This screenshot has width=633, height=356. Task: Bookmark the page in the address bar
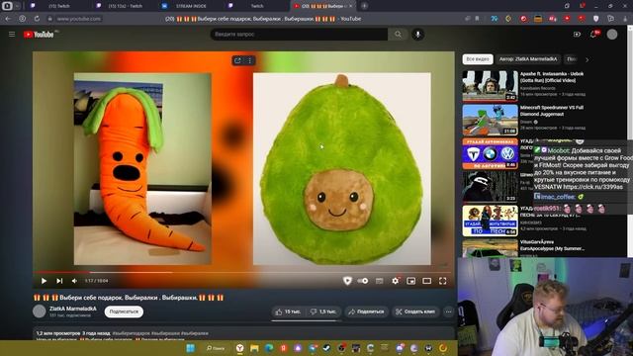tap(477, 19)
